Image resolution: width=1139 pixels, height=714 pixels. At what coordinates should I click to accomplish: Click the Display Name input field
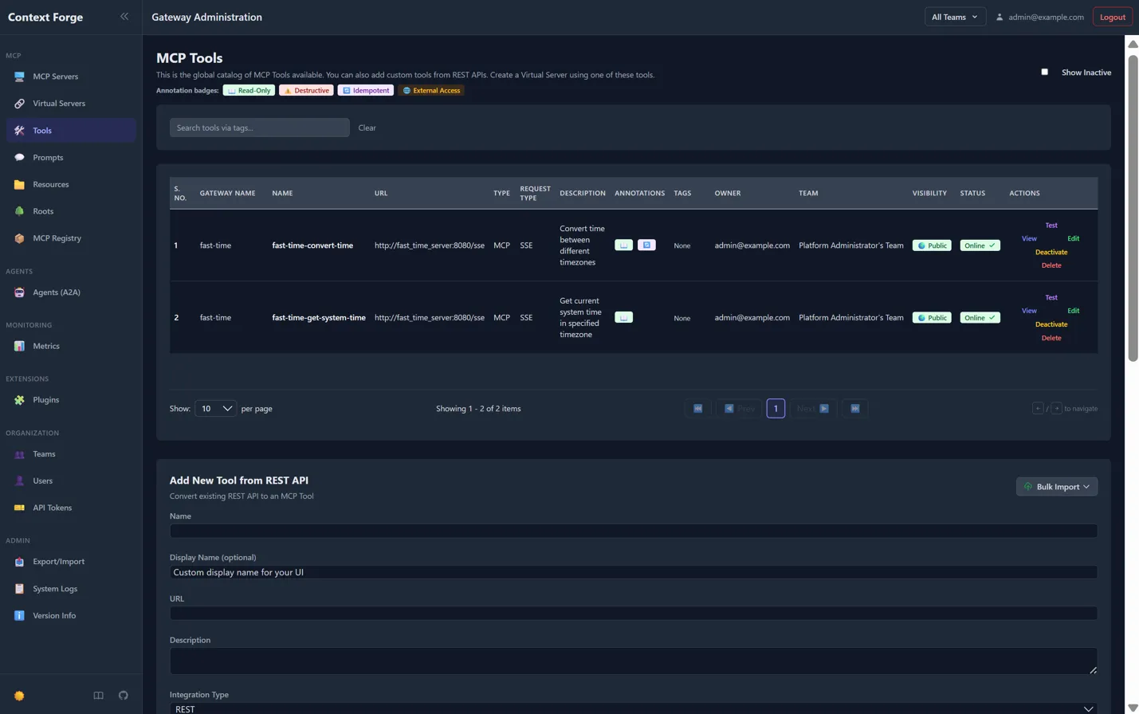pyautogui.click(x=633, y=572)
